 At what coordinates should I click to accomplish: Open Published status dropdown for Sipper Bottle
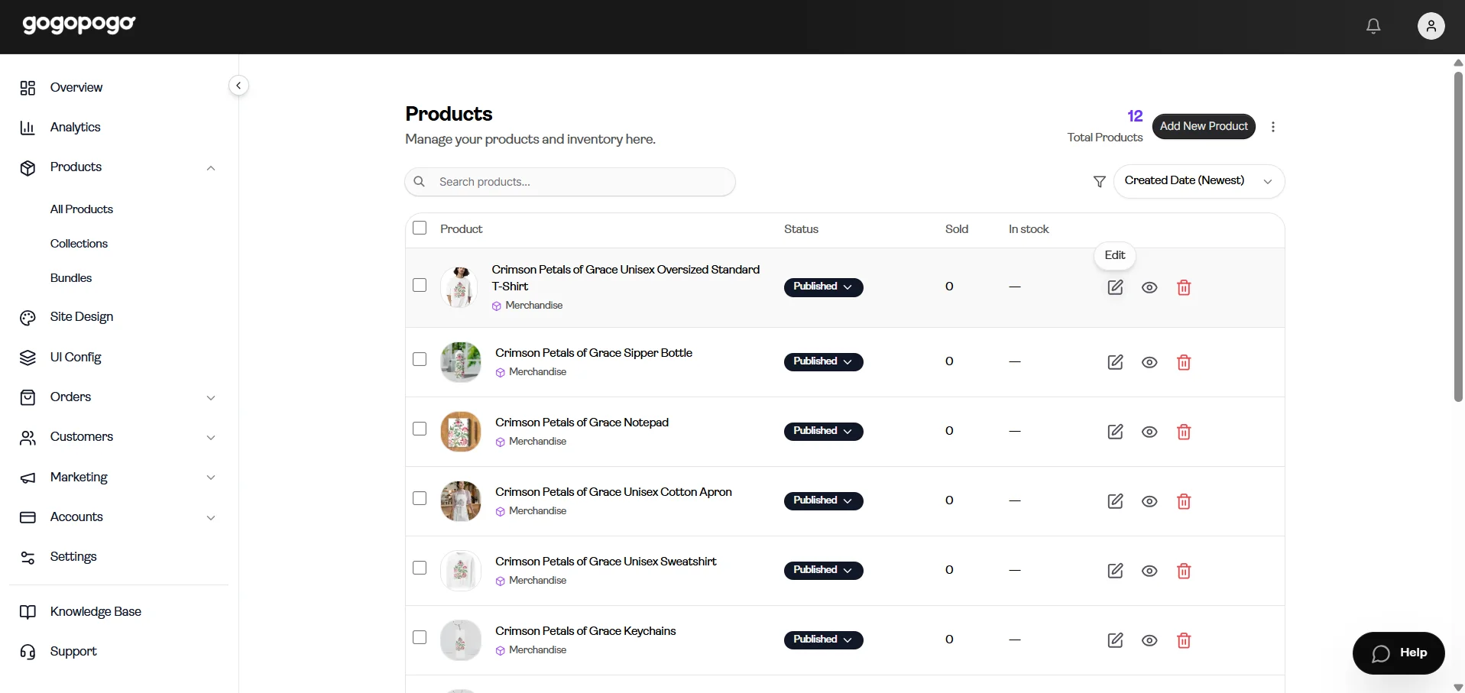(x=823, y=361)
